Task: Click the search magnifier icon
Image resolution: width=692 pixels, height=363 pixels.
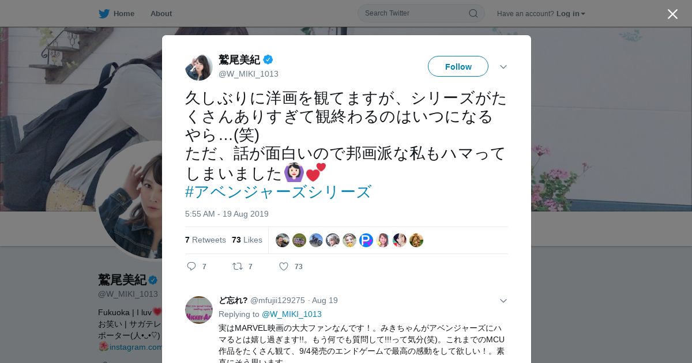Action: pyautogui.click(x=473, y=13)
